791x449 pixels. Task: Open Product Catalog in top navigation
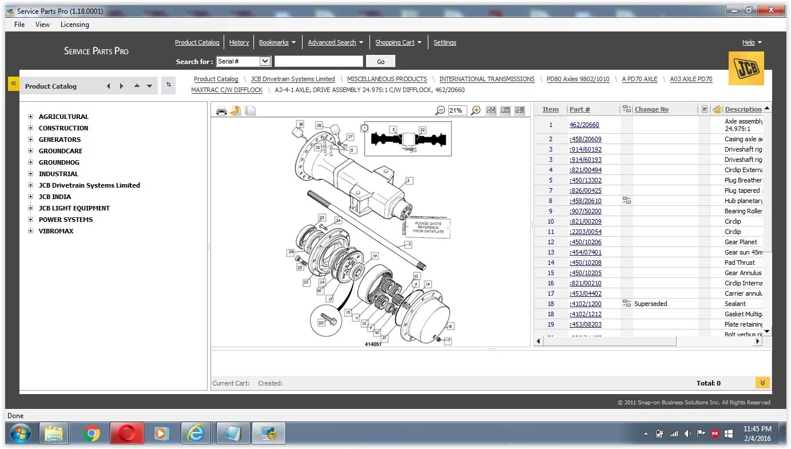197,42
